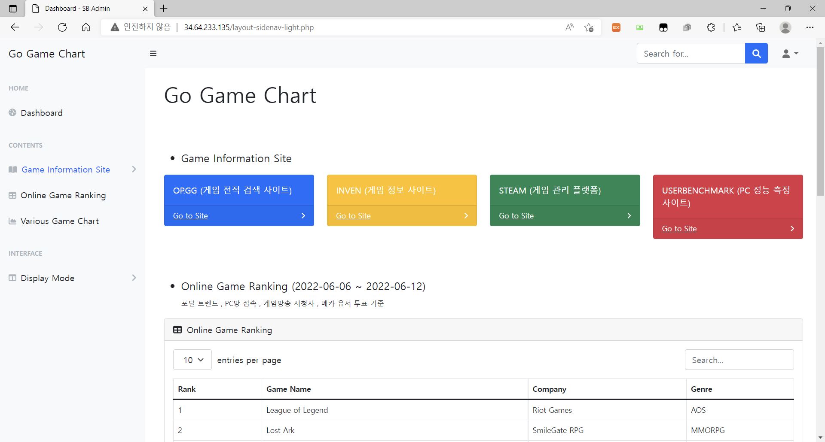Image resolution: width=825 pixels, height=442 pixels.
Task: Follow the Go to Site link on INVEN card
Action: (353, 216)
